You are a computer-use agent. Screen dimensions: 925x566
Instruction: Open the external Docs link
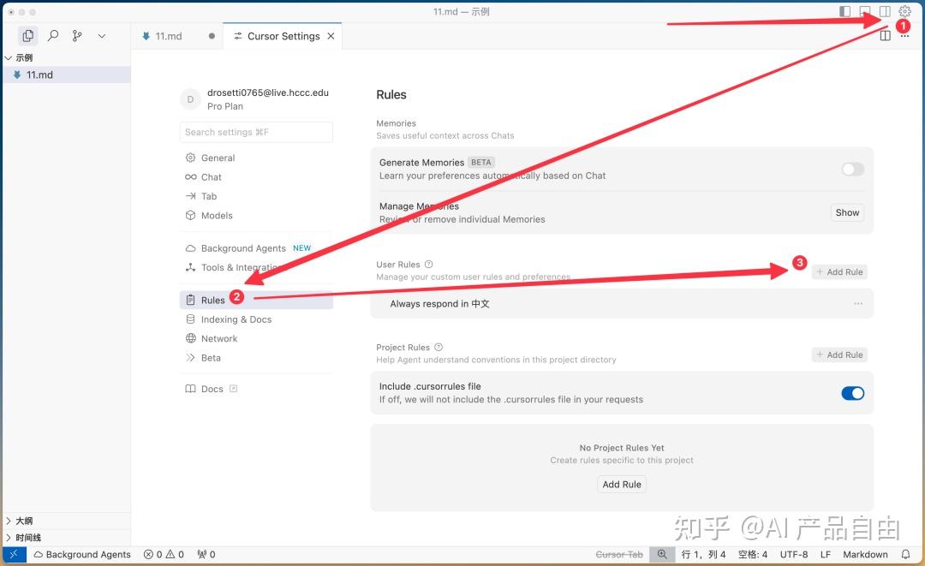click(212, 389)
